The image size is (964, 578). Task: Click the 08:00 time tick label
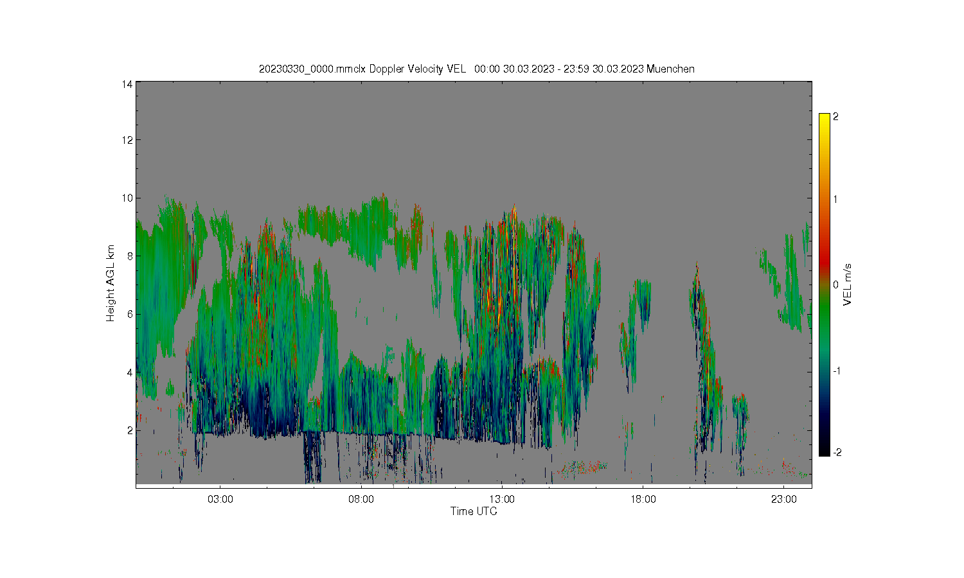tap(361, 500)
